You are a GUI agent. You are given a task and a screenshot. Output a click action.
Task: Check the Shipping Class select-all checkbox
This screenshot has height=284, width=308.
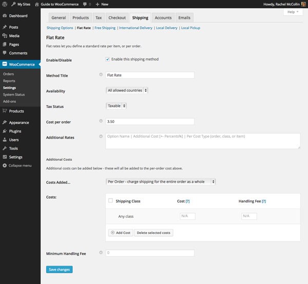110,200
